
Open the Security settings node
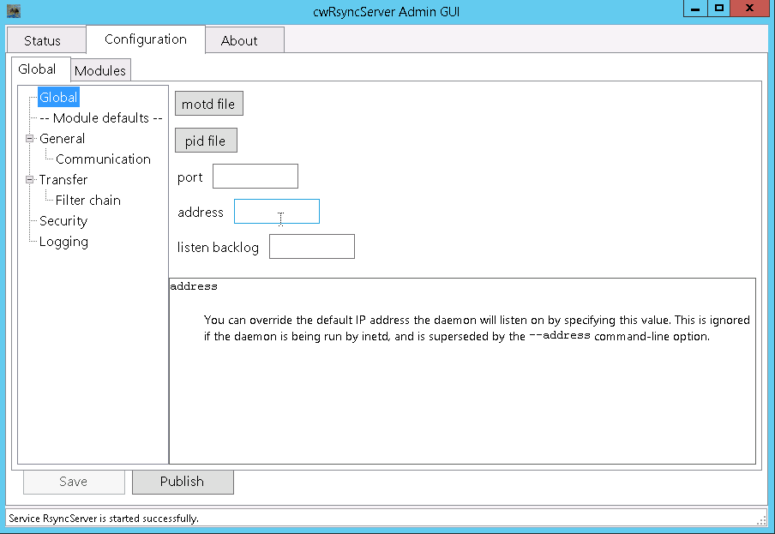pyautogui.click(x=63, y=220)
